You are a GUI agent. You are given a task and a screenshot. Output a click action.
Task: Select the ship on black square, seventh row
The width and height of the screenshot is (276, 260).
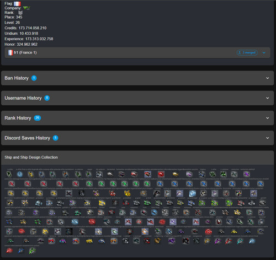coord(69,231)
